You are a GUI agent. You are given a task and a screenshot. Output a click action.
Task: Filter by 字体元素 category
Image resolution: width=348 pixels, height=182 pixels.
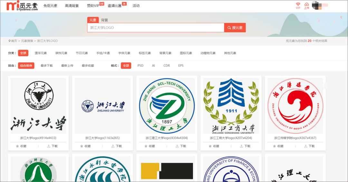pyautogui.click(x=124, y=53)
